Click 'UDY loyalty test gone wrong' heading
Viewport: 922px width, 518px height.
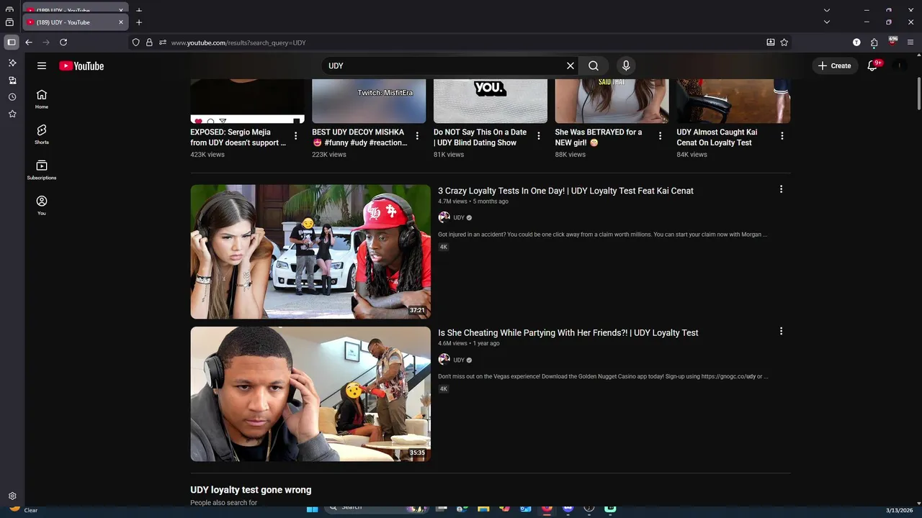click(251, 490)
